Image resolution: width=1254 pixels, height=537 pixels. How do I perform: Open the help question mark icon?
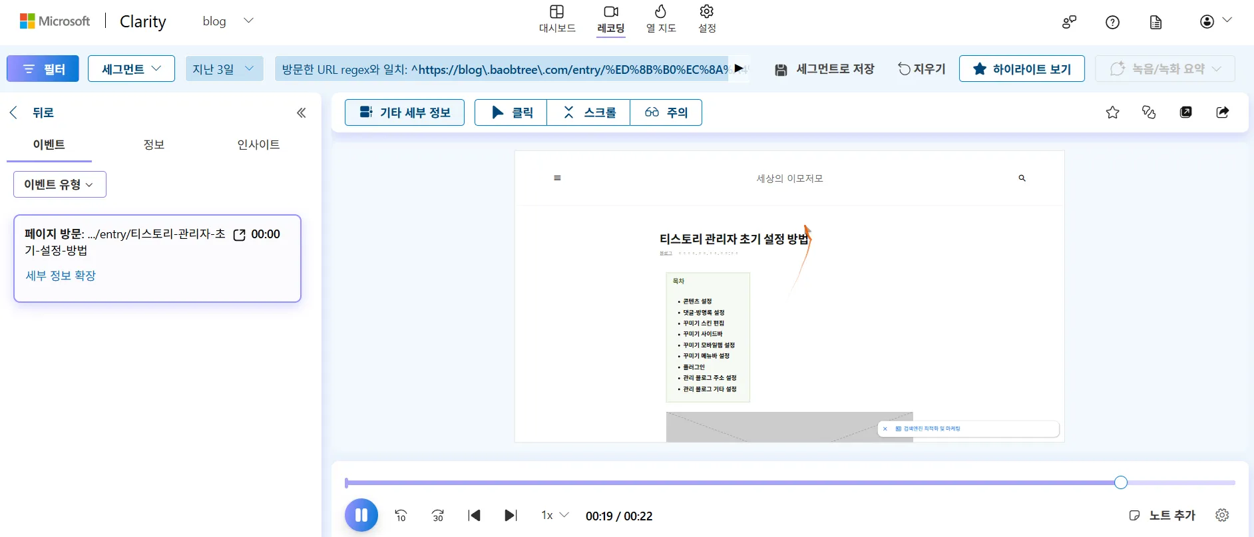click(1112, 22)
